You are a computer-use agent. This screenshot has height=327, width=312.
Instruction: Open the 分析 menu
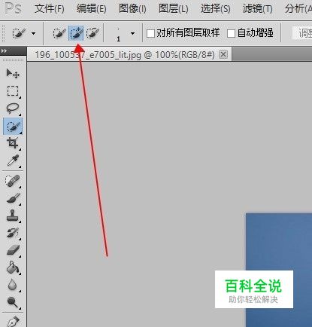click(298, 9)
